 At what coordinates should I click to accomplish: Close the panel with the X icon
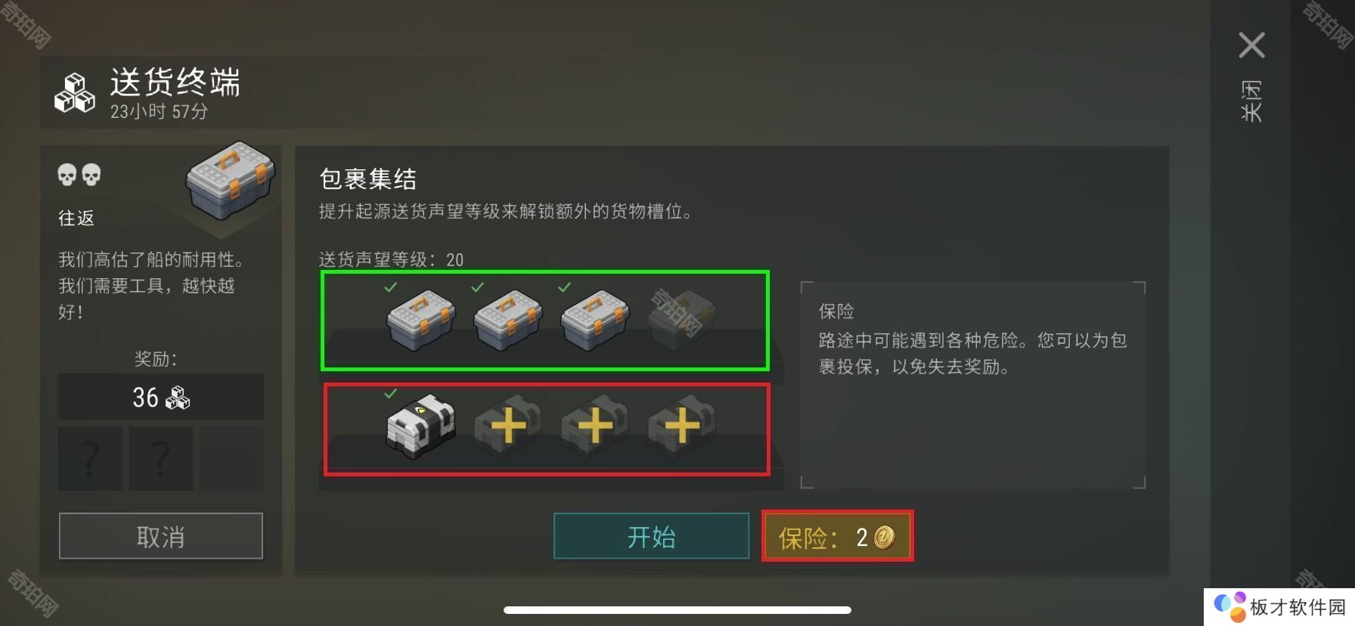coord(1251,45)
